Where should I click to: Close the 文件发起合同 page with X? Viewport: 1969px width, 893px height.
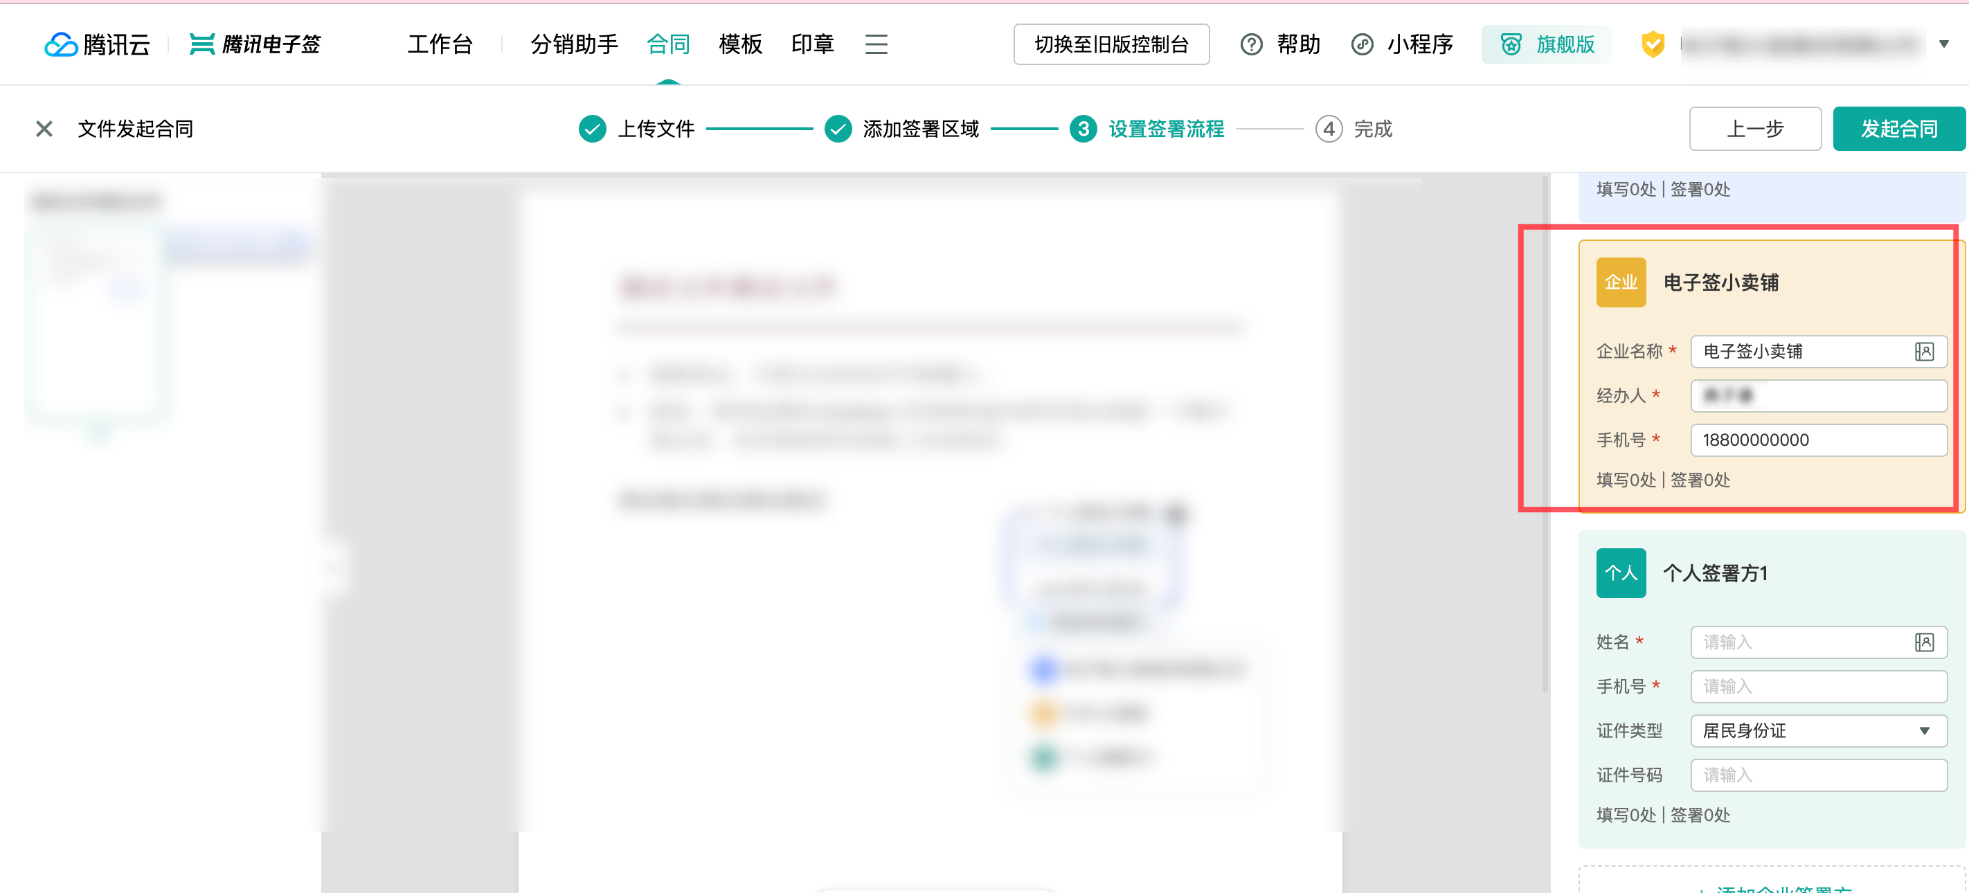coord(44,129)
